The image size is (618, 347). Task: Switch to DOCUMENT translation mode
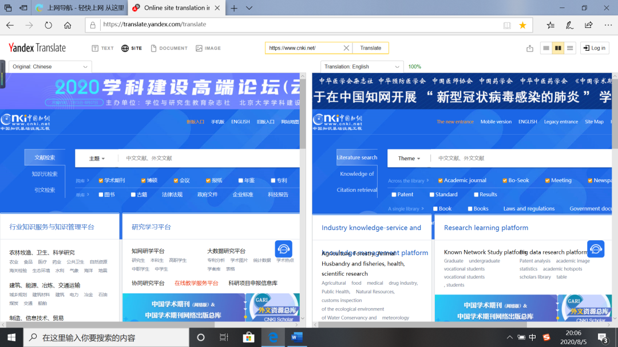(x=169, y=48)
